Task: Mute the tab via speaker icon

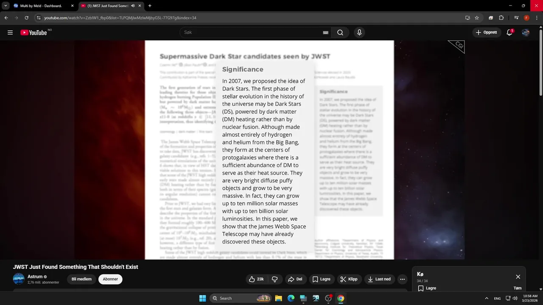Action: (133, 6)
